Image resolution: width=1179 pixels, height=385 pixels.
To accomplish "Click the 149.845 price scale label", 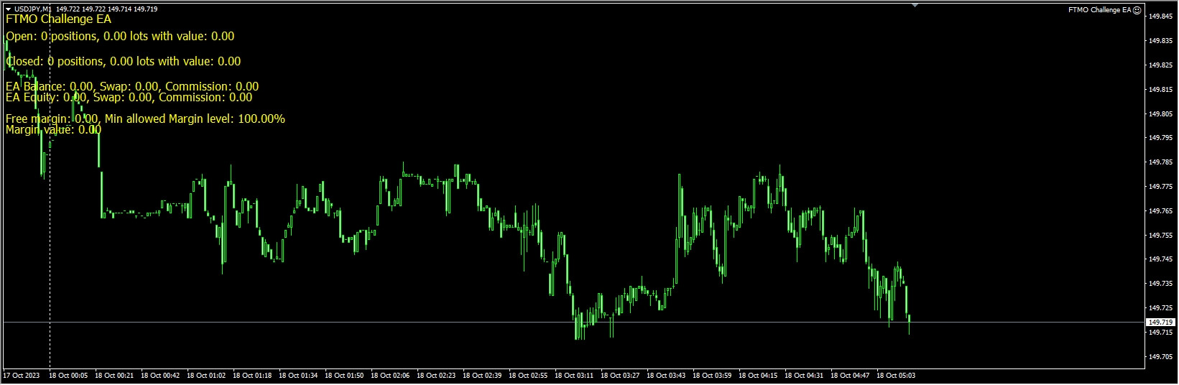I will [1160, 17].
